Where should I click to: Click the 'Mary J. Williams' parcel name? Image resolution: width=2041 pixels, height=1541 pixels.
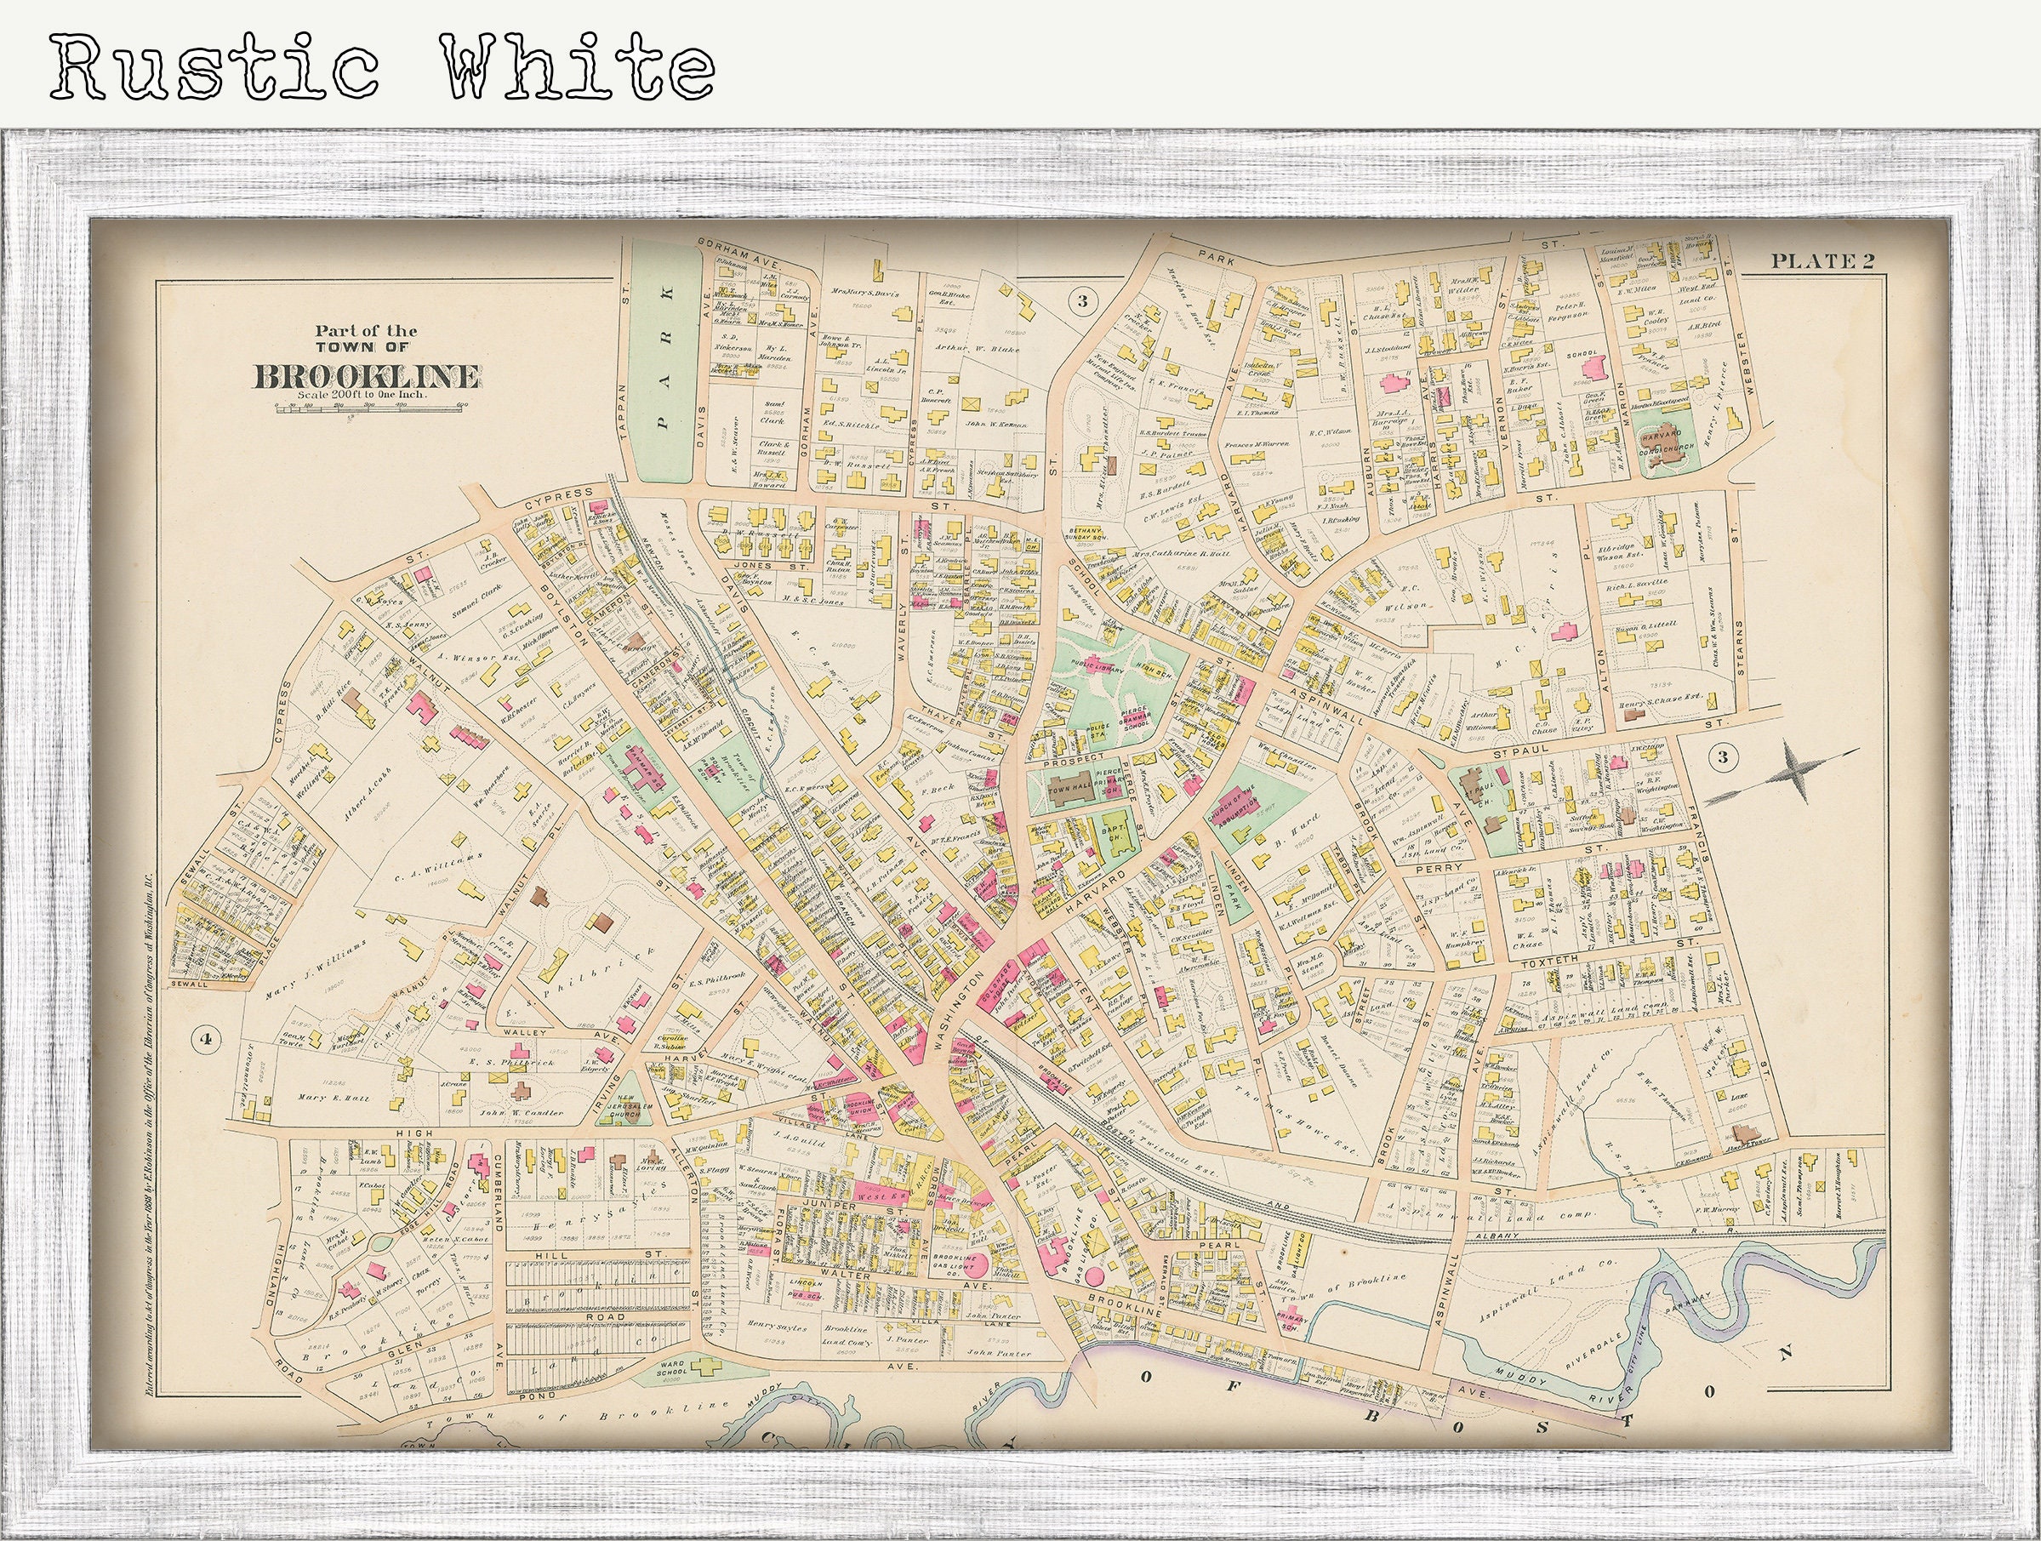[316, 971]
